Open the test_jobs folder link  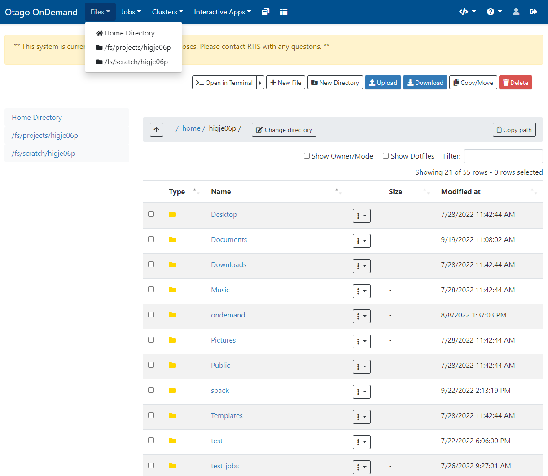[224, 466]
